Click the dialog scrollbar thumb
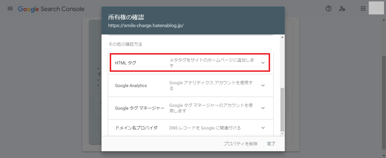The image size is (386, 158). pos(282,109)
